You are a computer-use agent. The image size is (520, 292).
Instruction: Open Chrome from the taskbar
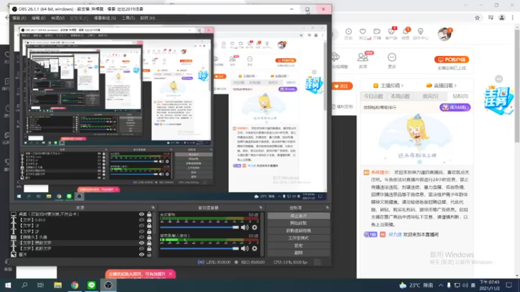[x=75, y=285]
